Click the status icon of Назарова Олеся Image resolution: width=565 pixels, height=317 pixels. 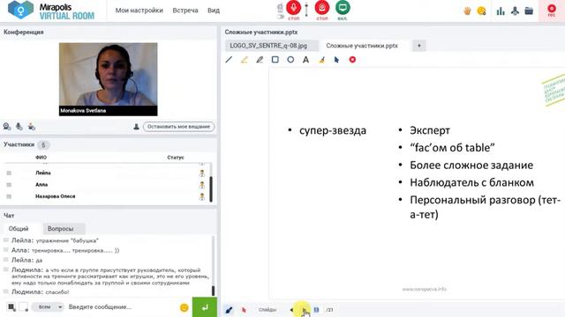coord(202,196)
